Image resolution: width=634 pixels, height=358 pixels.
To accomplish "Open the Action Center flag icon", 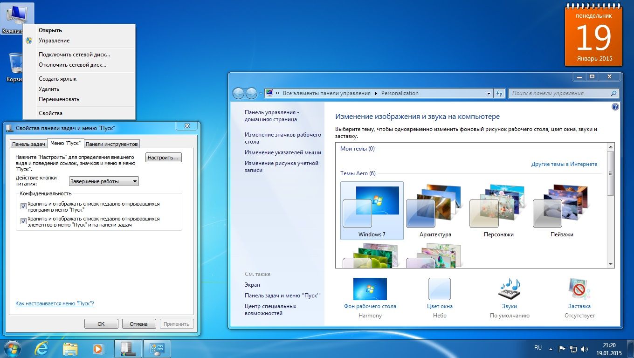I will 562,348.
